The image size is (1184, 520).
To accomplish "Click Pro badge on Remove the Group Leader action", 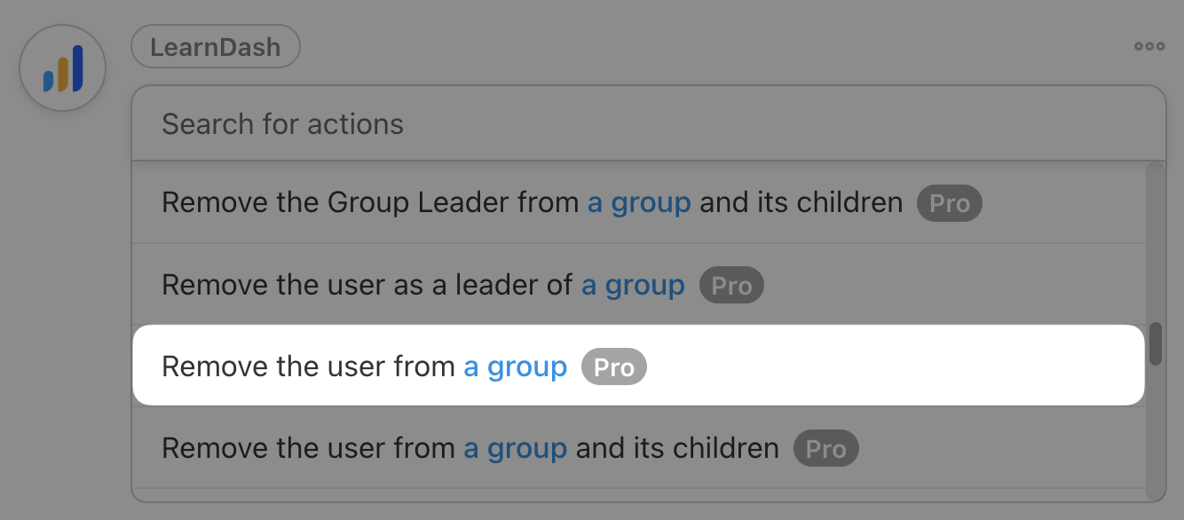I will pyautogui.click(x=950, y=204).
